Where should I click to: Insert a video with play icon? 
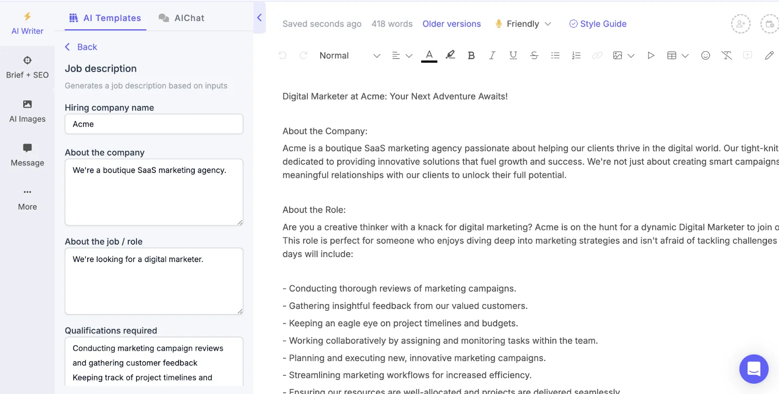point(650,56)
